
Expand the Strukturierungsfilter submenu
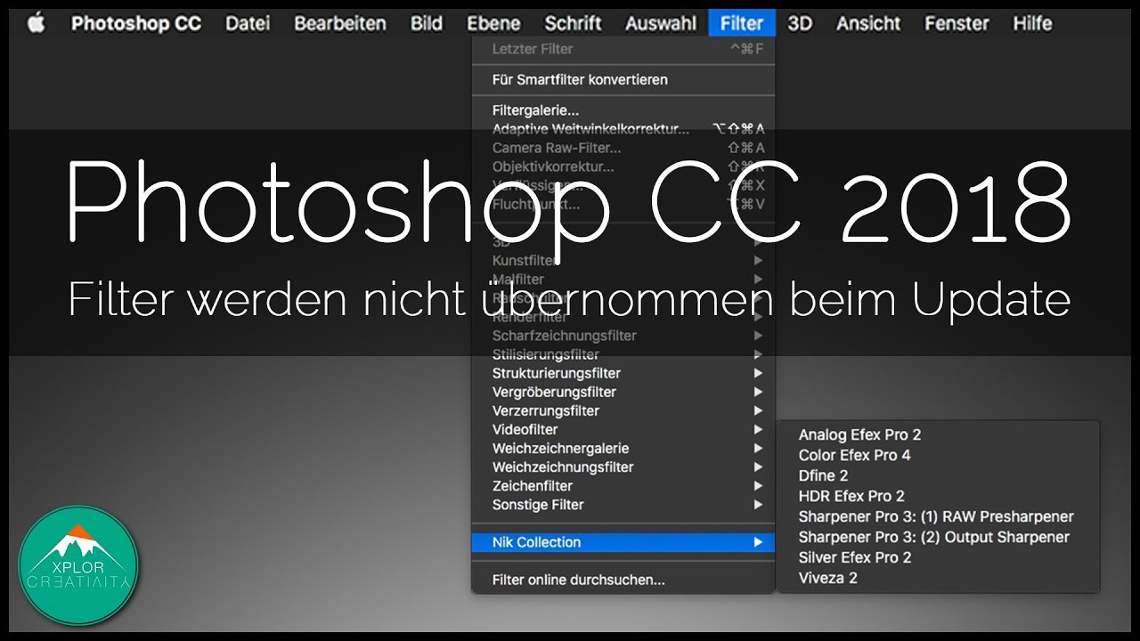pyautogui.click(x=623, y=373)
